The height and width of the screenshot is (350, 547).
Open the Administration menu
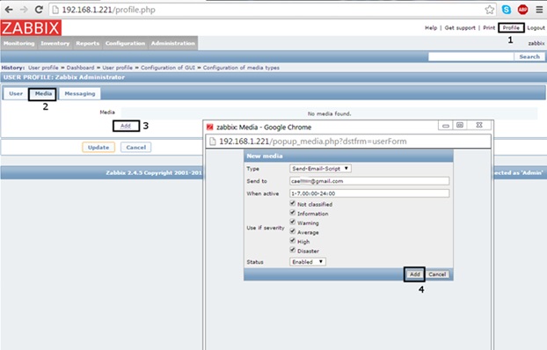point(172,43)
